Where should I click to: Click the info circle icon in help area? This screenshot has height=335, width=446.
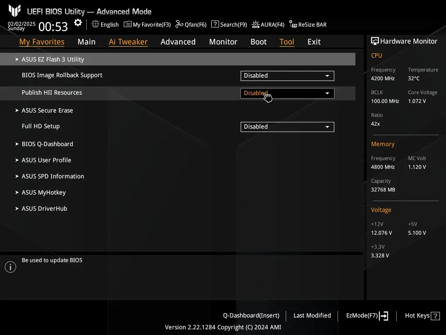pyautogui.click(x=10, y=267)
